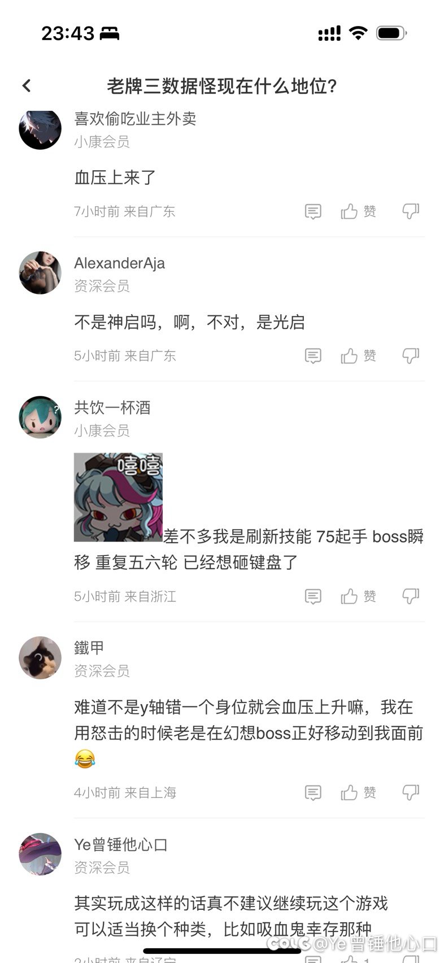Open Ye曾锤他心口's user profile name
Image resolution: width=444 pixels, height=963 pixels.
[x=121, y=844]
